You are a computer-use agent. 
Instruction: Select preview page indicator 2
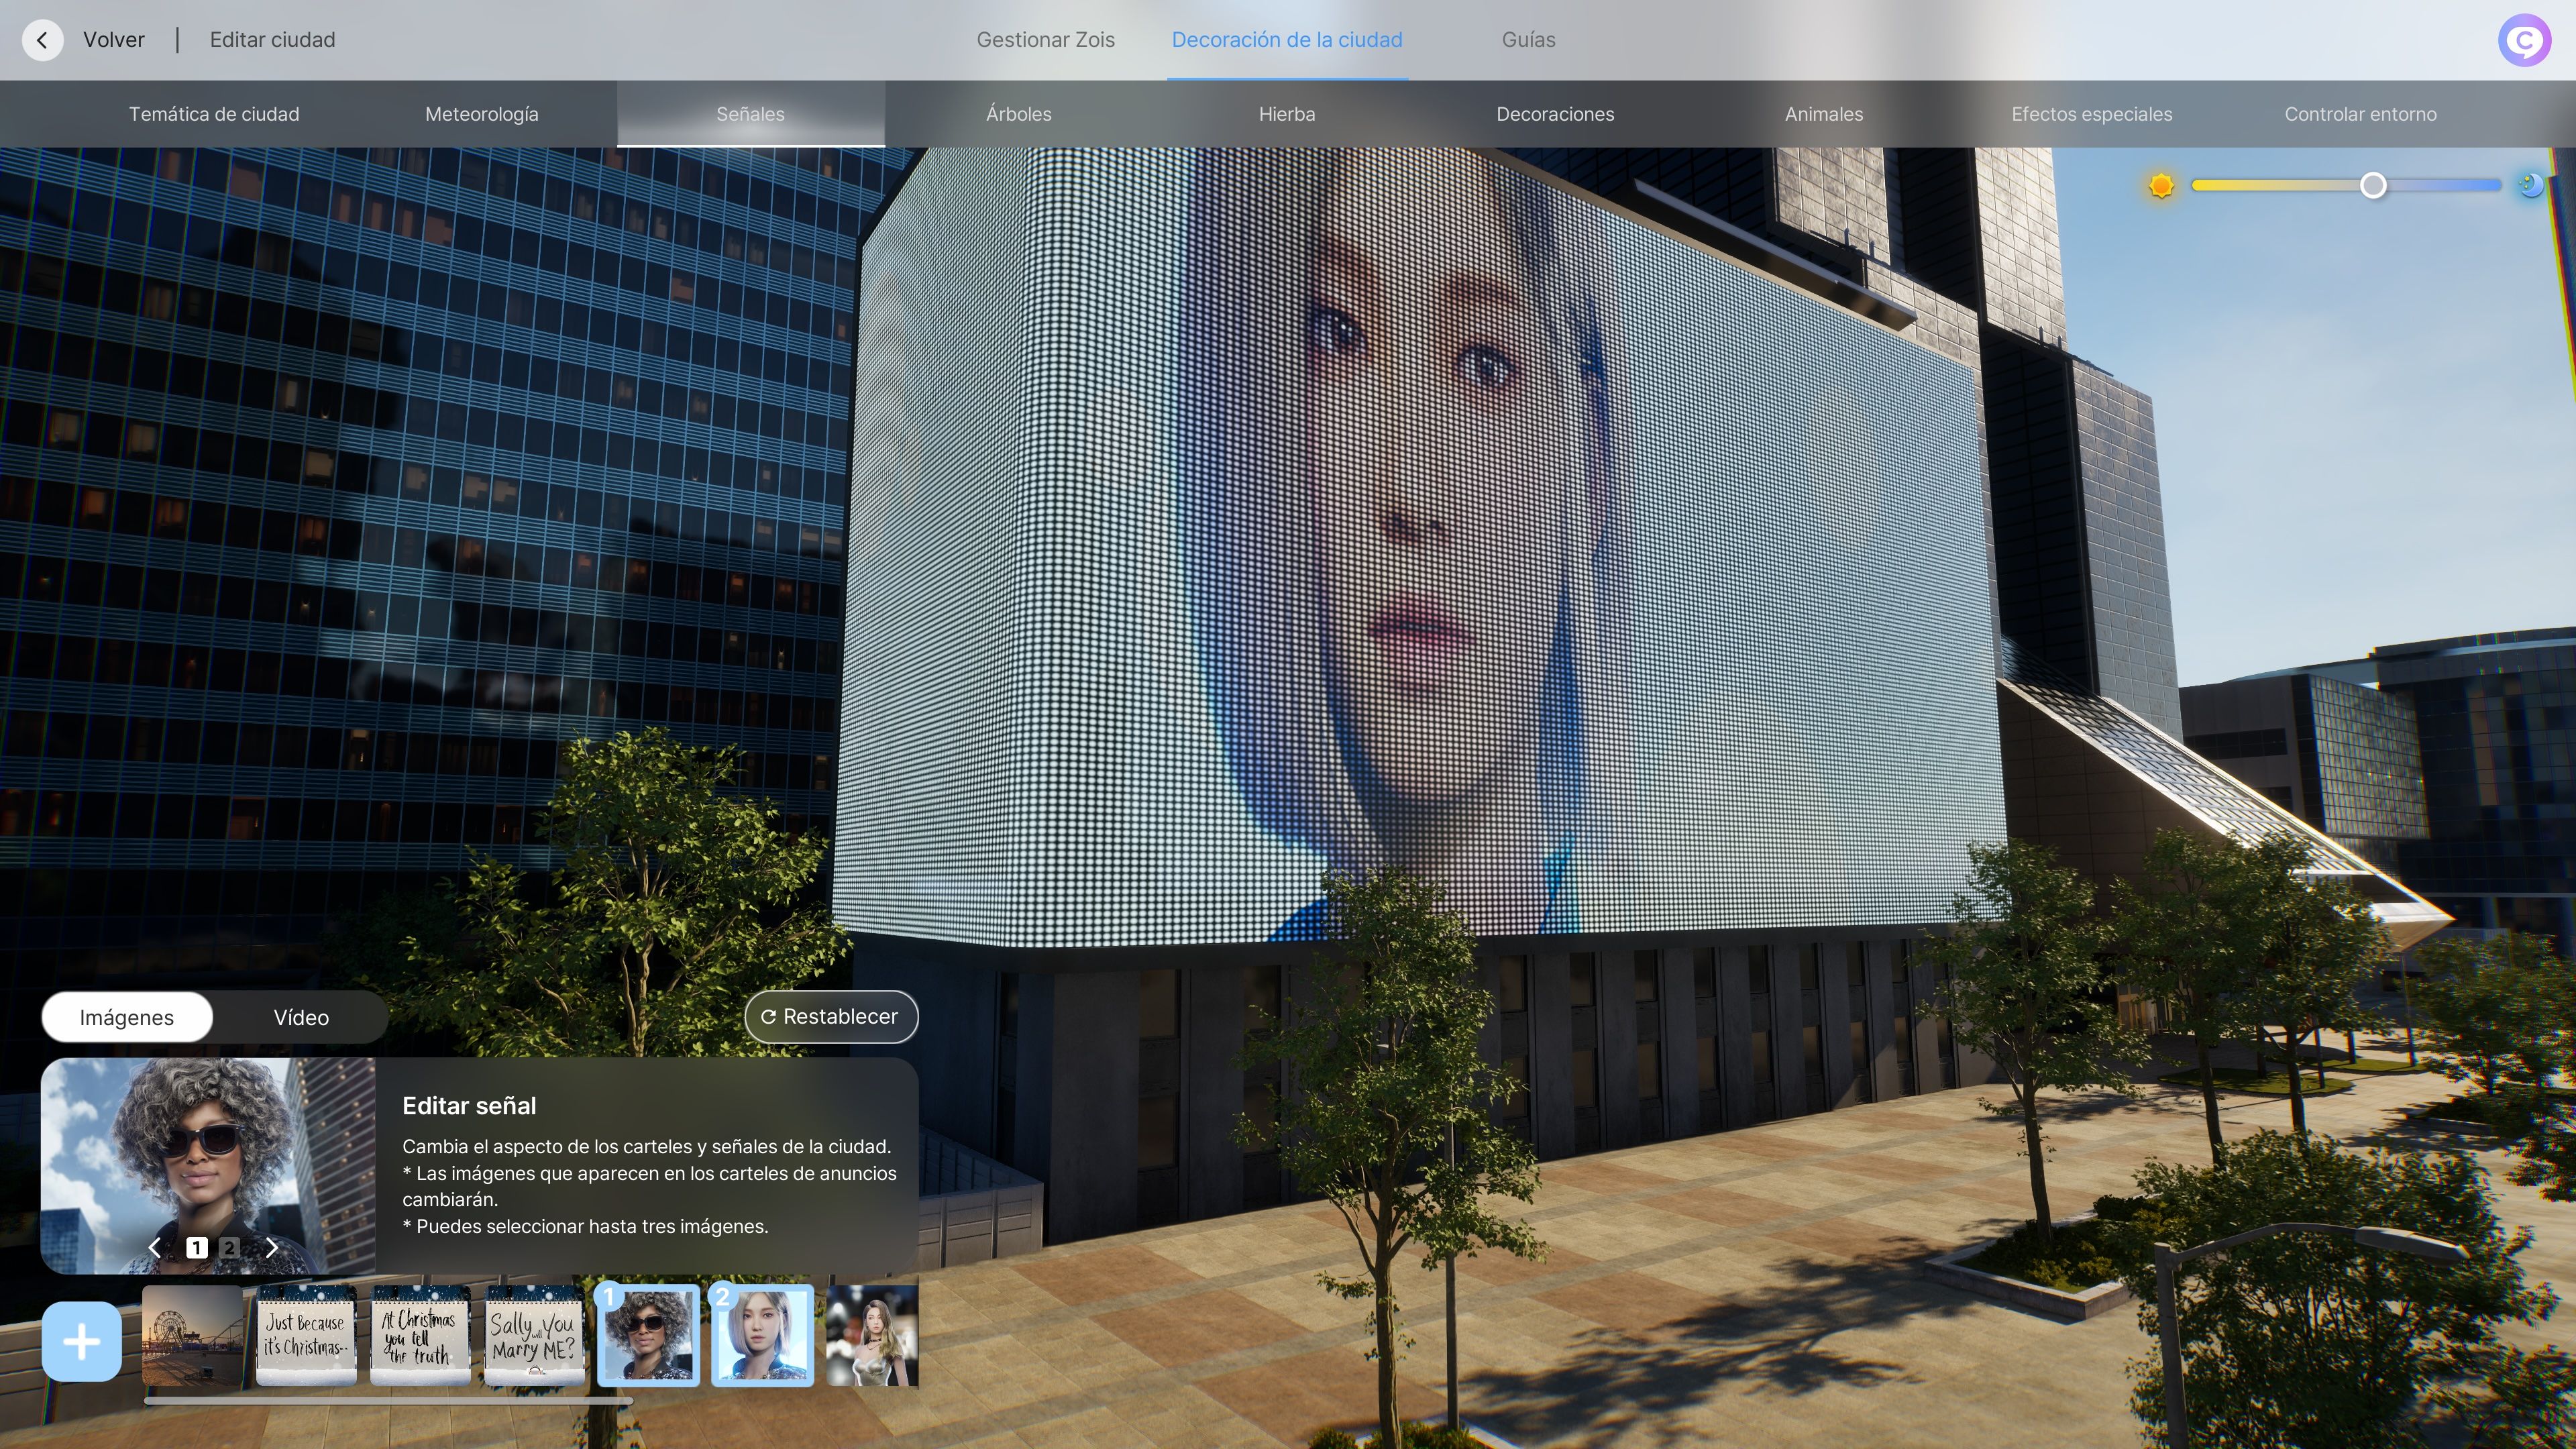[x=229, y=1247]
